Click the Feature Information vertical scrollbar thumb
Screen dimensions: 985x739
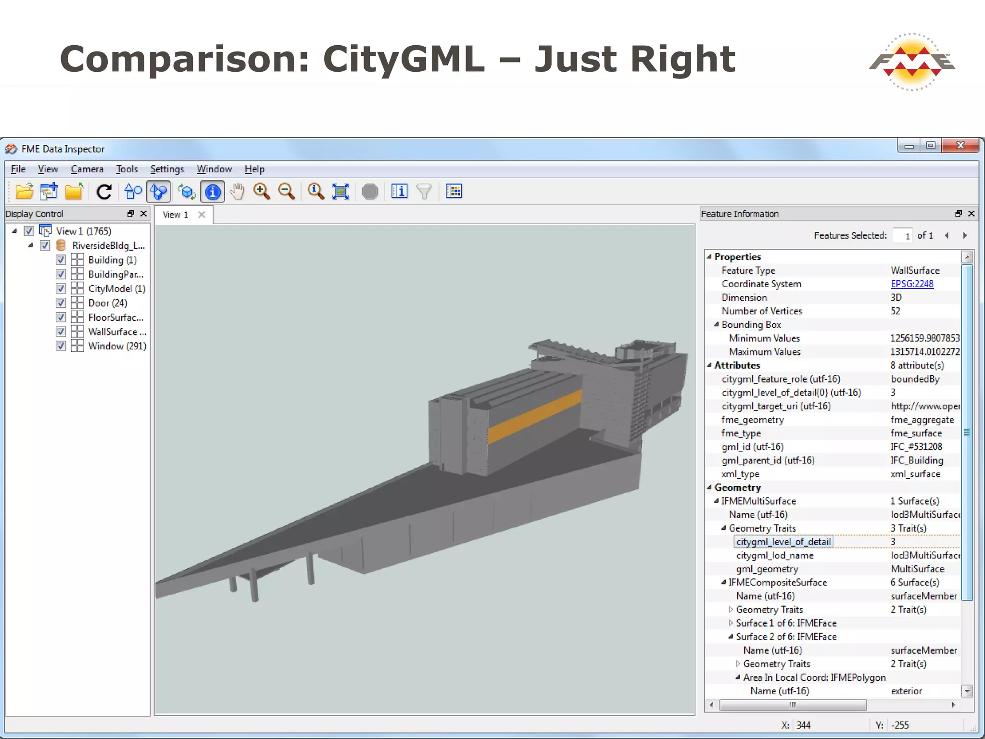967,432
